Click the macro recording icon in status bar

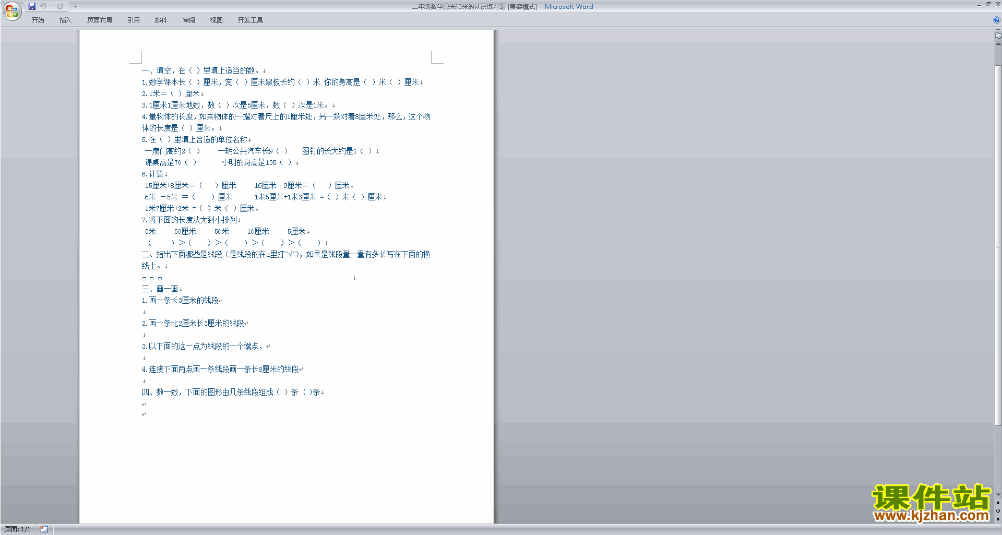[44, 529]
